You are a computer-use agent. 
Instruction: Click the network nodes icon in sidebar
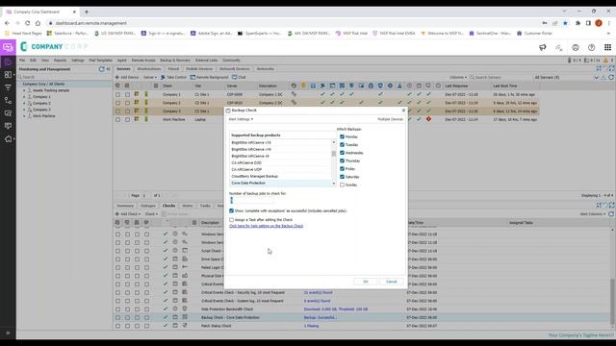pyautogui.click(x=8, y=100)
